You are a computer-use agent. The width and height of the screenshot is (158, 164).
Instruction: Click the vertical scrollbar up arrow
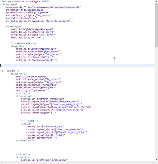pyautogui.click(x=157, y=1)
